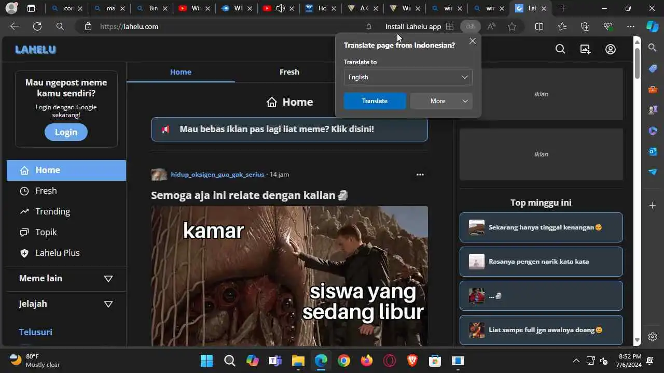Switch to the Bin search tab
This screenshot has height=373, width=664.
(151, 8)
